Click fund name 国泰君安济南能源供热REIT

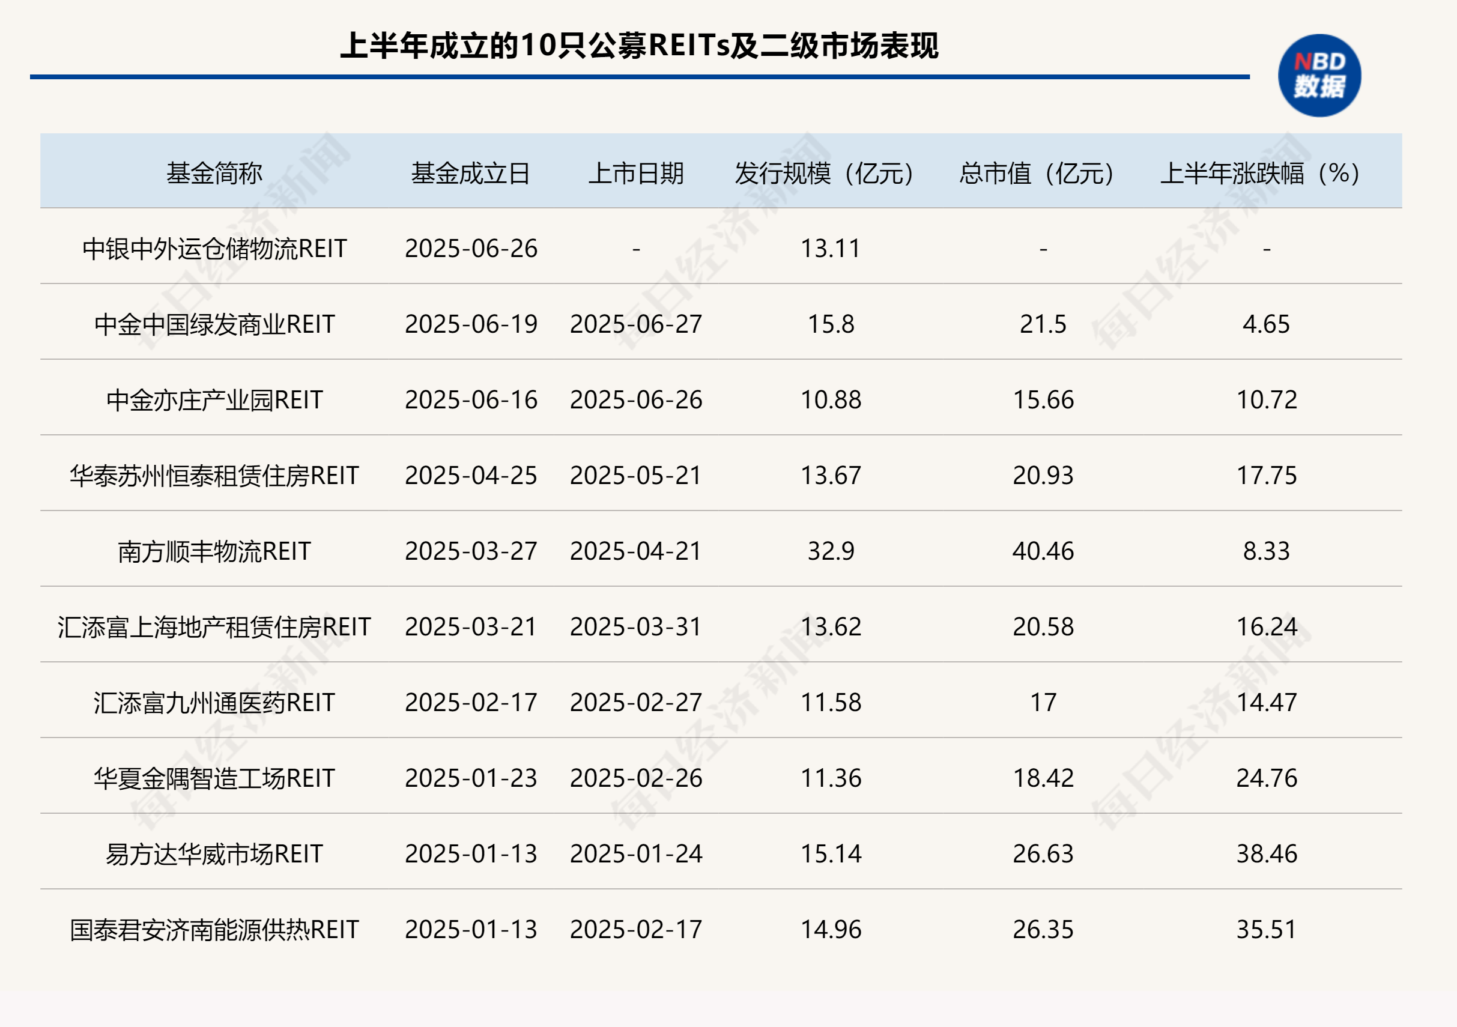214,929
